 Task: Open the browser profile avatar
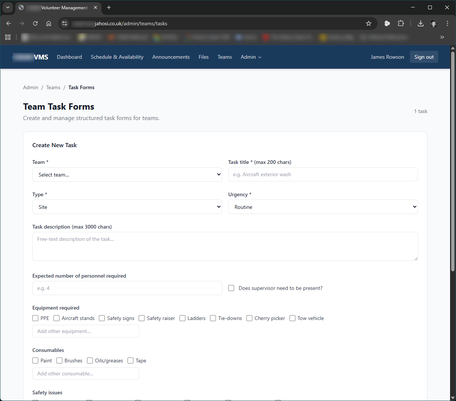(x=434, y=23)
